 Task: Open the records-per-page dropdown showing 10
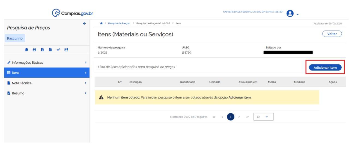[x=263, y=117]
